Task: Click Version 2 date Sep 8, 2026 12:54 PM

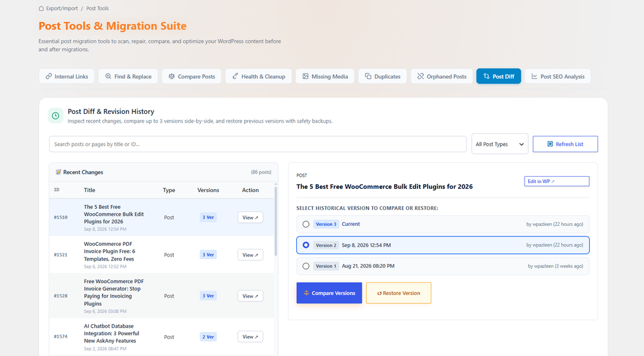Action: (367, 245)
